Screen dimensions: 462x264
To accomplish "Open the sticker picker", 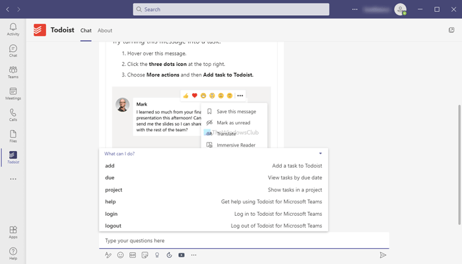I will tap(145, 255).
